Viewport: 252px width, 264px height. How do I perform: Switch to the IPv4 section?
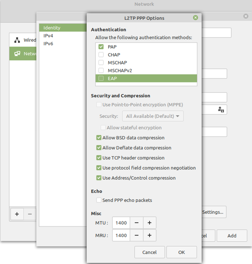[48, 36]
